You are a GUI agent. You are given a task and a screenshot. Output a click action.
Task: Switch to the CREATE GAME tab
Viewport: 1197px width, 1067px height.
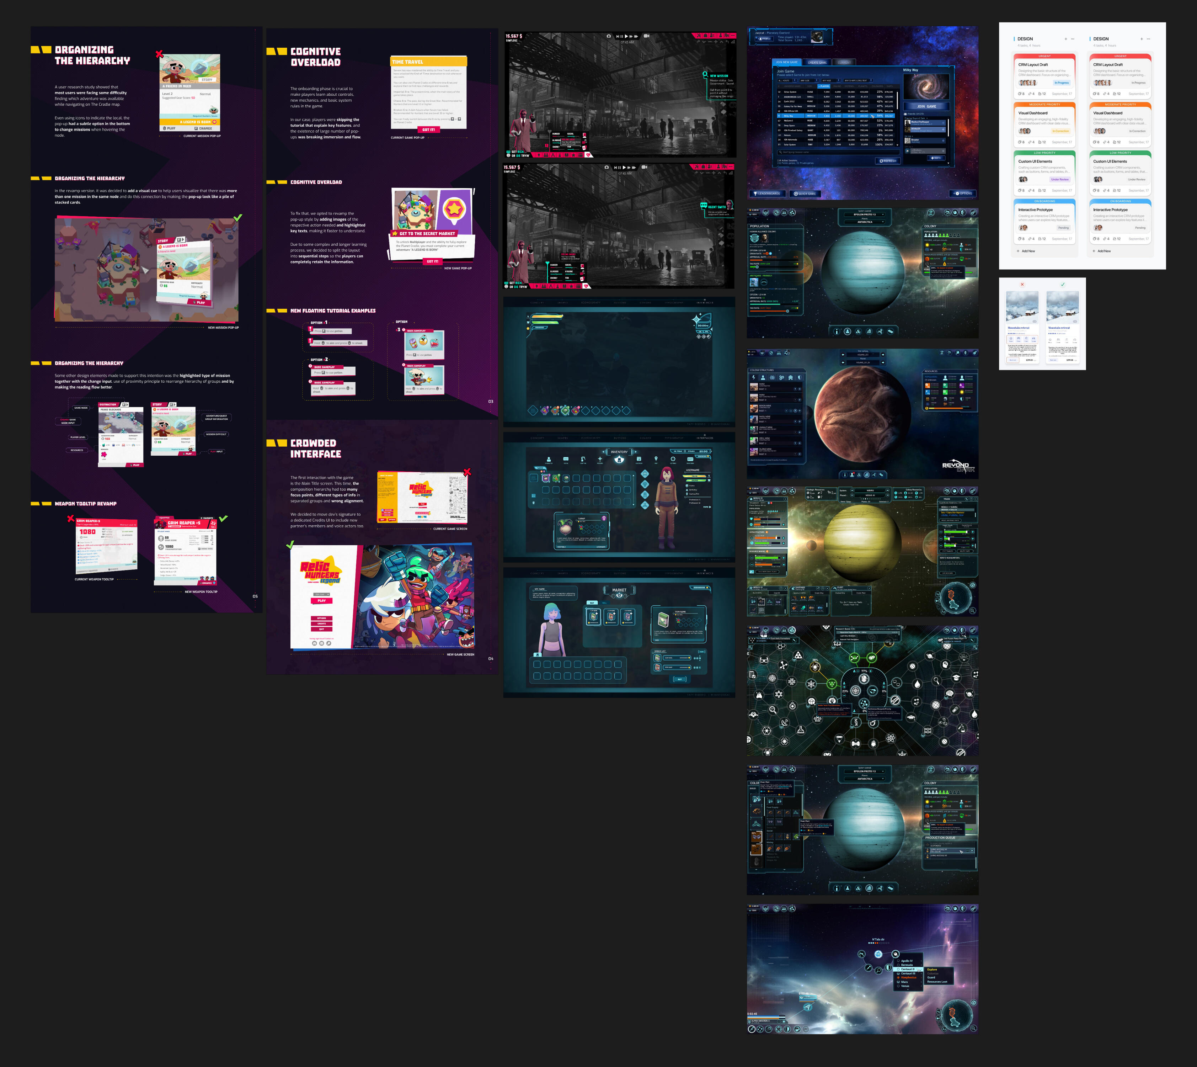[817, 63]
